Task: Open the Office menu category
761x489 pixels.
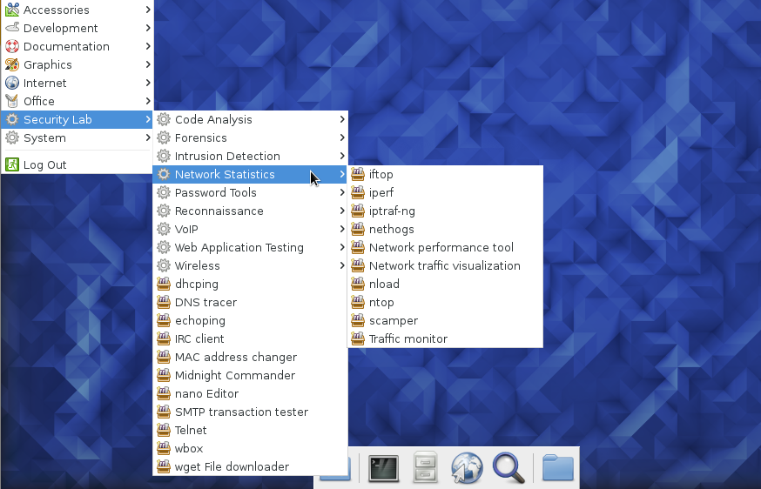Action: click(77, 102)
